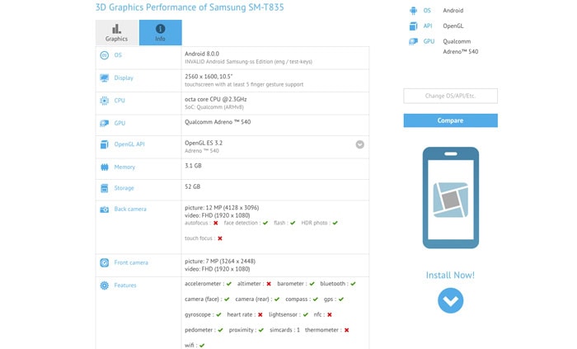Click the autofocus red cross mark
Screen dimensions: 577x349
(216, 223)
